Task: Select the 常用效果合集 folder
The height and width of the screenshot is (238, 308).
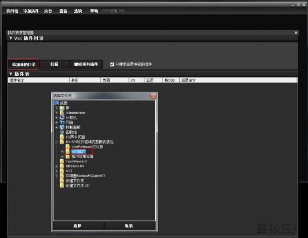Action: pos(83,156)
